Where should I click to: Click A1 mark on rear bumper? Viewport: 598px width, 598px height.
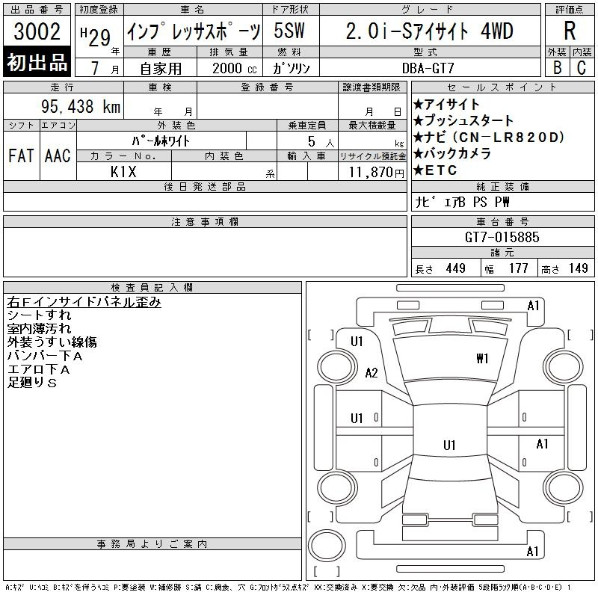coord(532,551)
